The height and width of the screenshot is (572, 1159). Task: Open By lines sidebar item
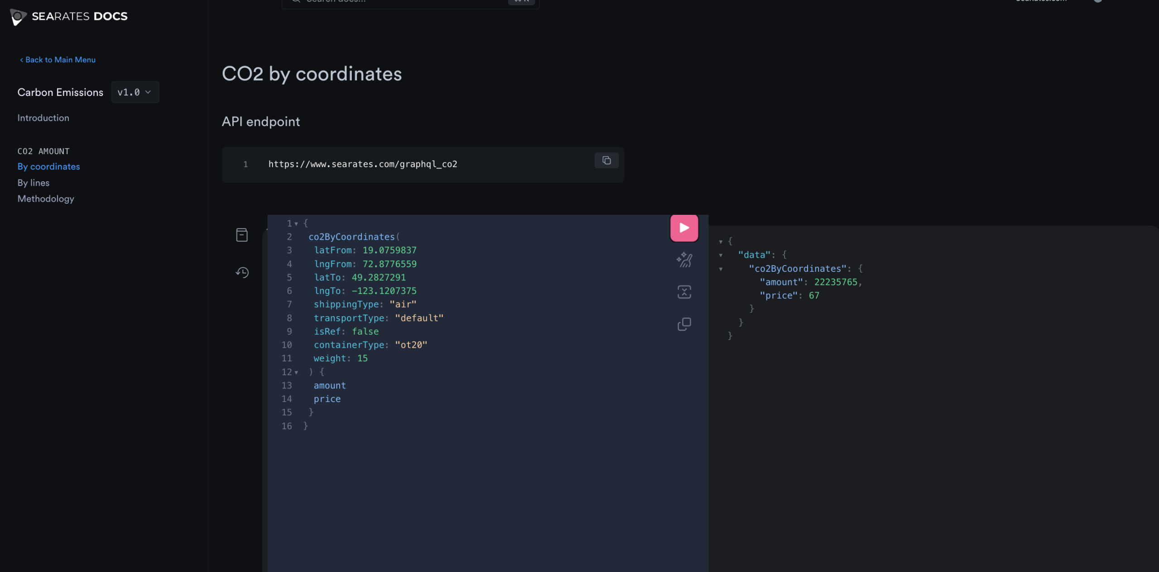[x=34, y=183]
